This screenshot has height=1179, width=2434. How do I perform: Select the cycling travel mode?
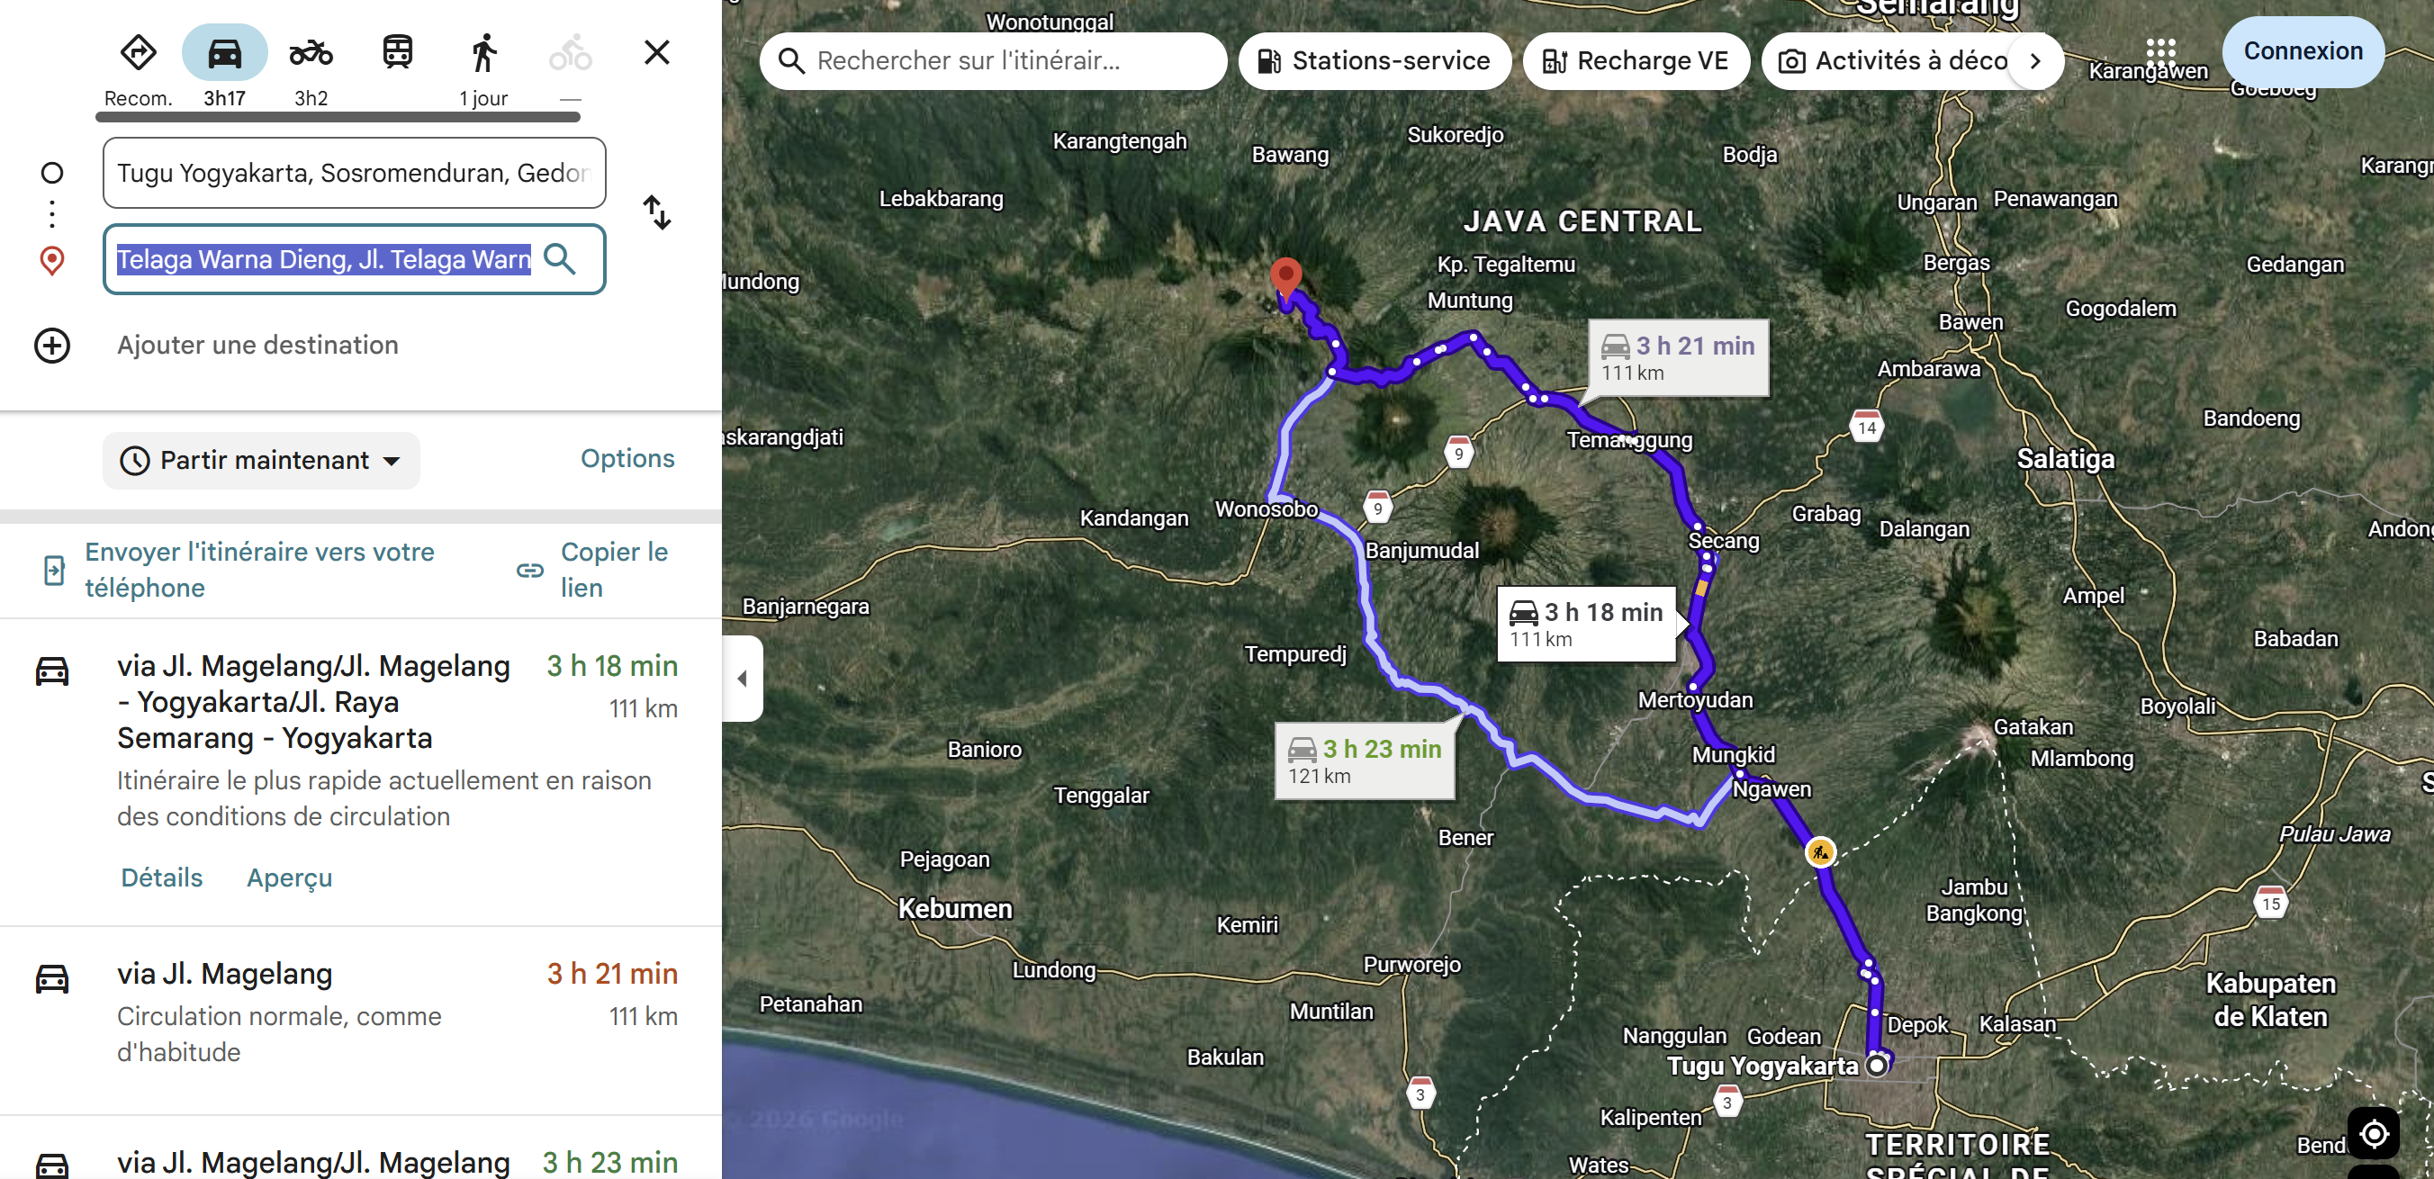[x=571, y=52]
